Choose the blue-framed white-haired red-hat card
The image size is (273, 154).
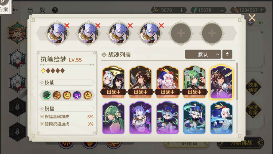221,118
